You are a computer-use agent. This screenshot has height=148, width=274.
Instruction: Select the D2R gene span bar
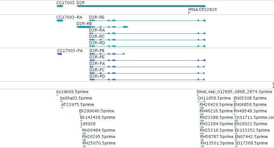point(141,6)
